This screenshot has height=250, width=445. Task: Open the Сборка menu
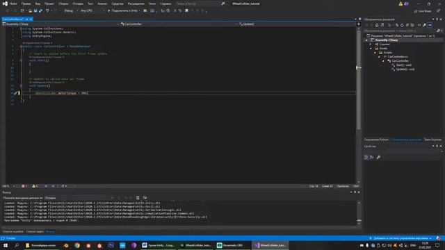click(x=63, y=3)
